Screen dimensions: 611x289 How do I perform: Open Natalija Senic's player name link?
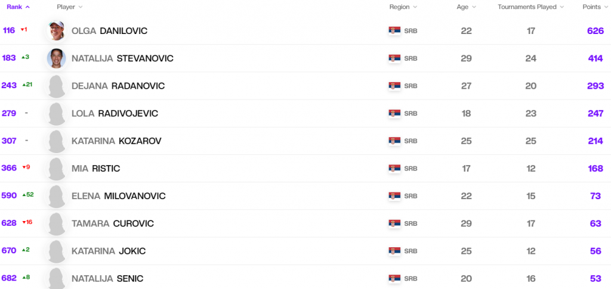click(107, 278)
